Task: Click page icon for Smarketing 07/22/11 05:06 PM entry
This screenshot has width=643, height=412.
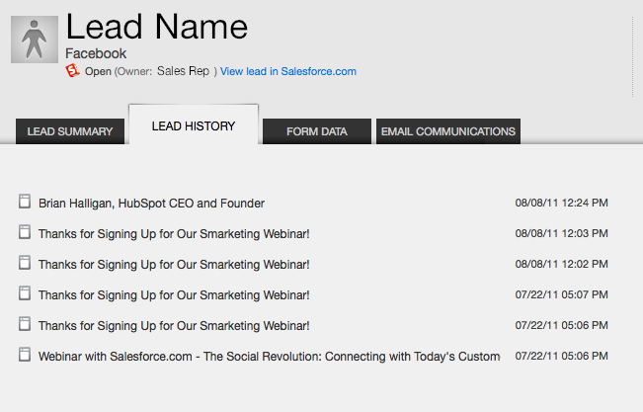Action: (x=25, y=324)
